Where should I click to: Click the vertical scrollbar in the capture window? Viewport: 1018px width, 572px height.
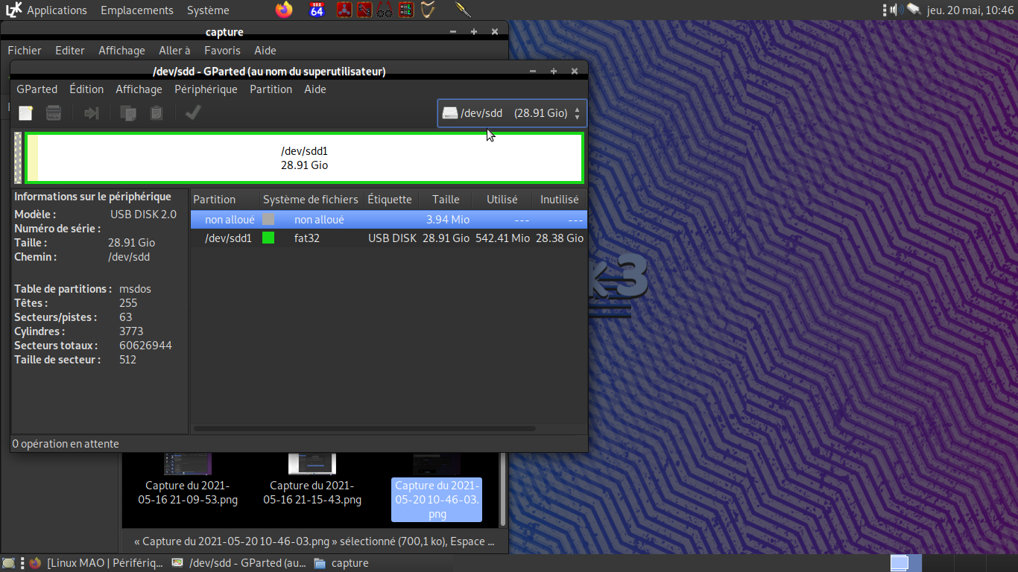(x=504, y=489)
